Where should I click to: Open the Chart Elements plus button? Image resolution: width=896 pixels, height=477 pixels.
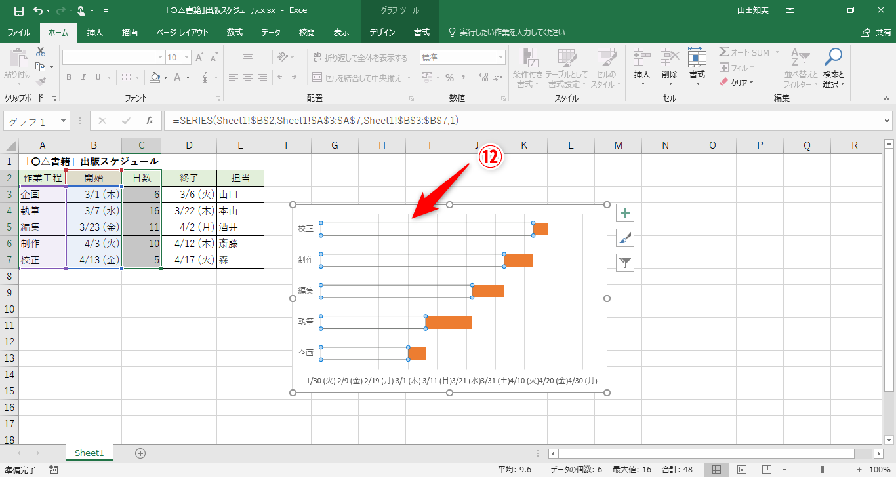click(625, 213)
